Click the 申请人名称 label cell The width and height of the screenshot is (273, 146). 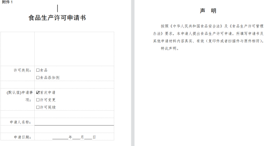18,122
